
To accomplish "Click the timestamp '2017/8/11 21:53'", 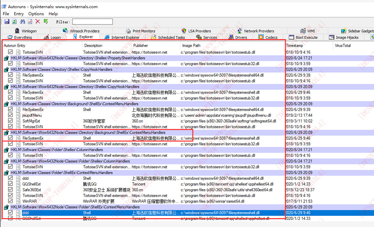I will click(x=299, y=201).
